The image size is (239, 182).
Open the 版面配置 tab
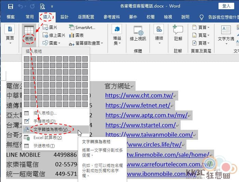(86, 17)
